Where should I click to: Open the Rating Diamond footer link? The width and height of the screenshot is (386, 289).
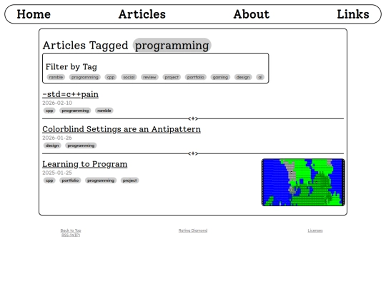[x=193, y=230]
